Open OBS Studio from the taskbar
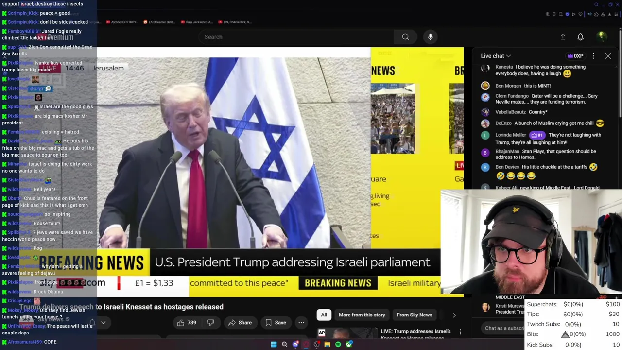The width and height of the screenshot is (622, 350). (316, 344)
